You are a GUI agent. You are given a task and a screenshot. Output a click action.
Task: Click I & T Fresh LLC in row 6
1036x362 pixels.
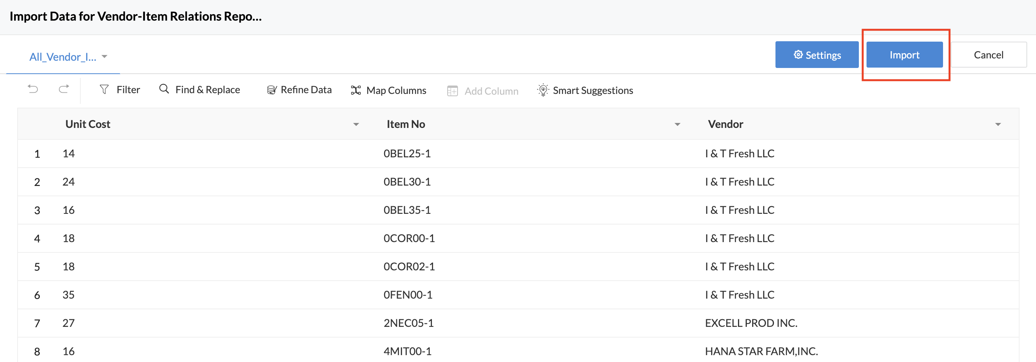(x=740, y=294)
